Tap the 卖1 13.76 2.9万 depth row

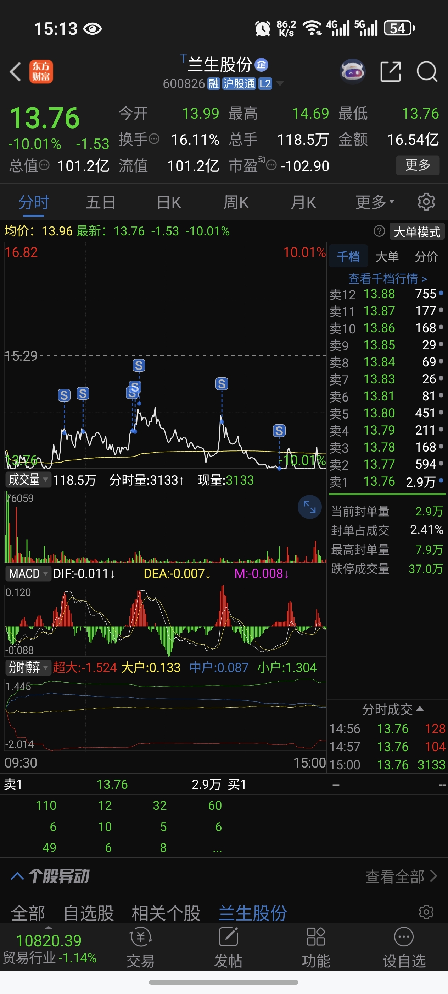pyautogui.click(x=112, y=784)
